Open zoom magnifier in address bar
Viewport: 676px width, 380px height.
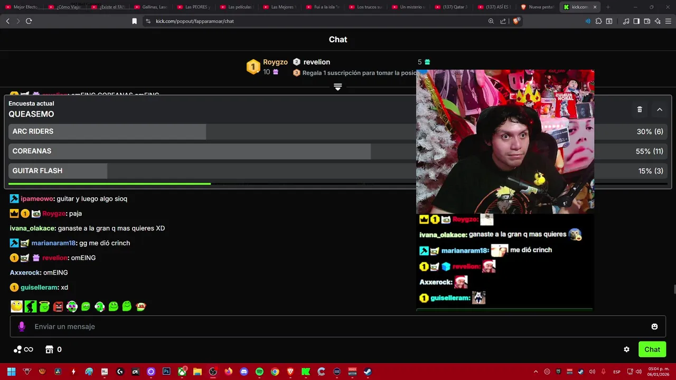[491, 21]
